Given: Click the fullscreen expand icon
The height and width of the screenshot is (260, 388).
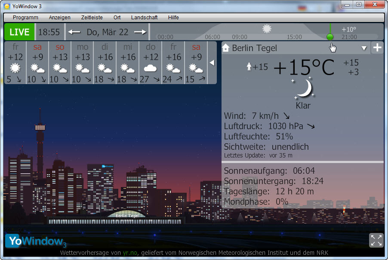Looking at the screenshot, I should click(376, 240).
